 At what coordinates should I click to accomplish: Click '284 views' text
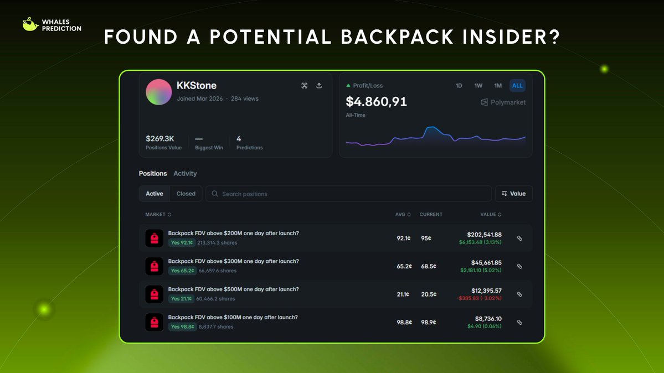(244, 99)
